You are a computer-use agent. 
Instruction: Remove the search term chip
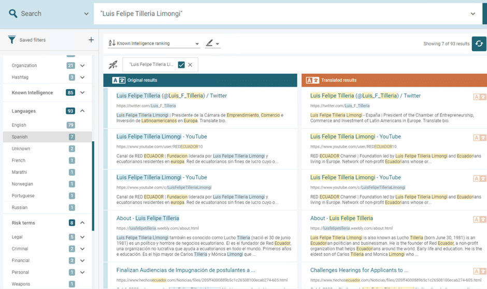[x=190, y=65]
